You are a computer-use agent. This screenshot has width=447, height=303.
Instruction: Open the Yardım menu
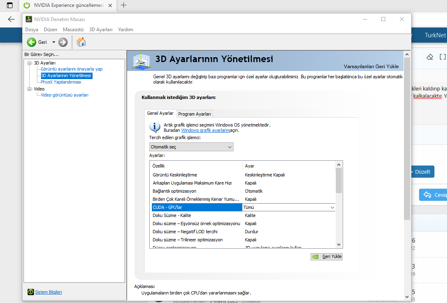click(x=125, y=30)
